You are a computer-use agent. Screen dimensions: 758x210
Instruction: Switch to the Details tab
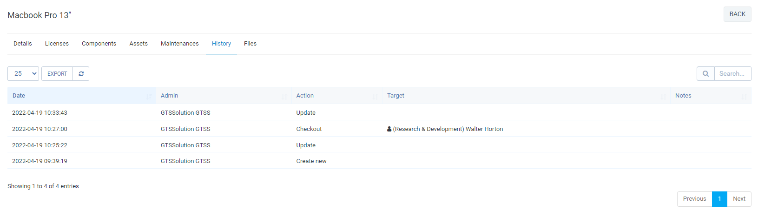(23, 44)
